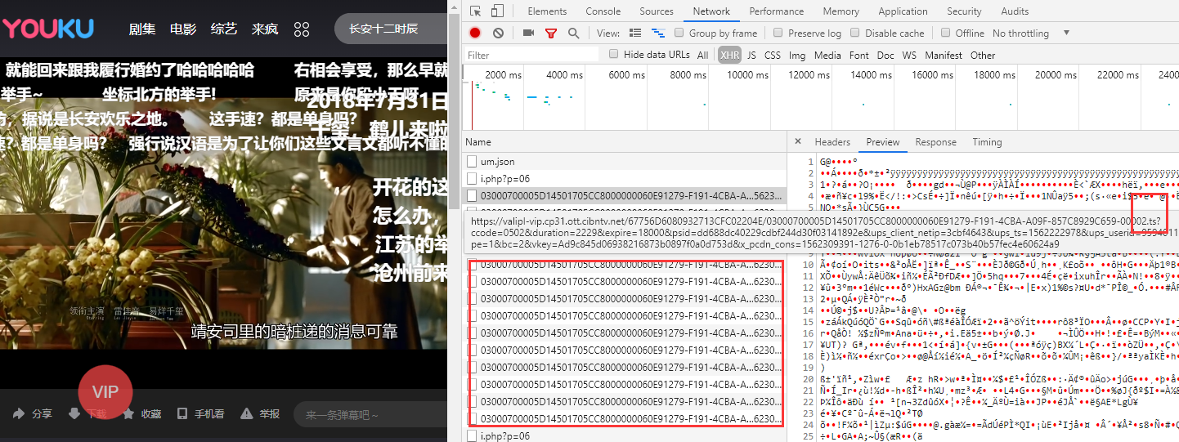Filter requests by Img

pyautogui.click(x=797, y=56)
